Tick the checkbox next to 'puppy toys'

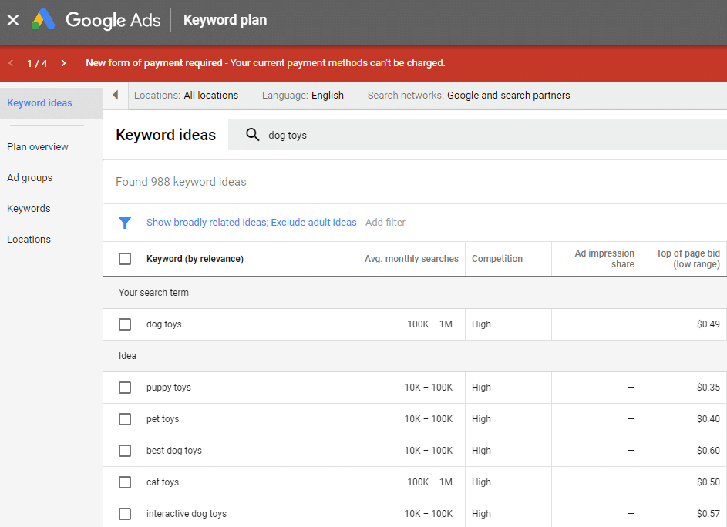(x=125, y=388)
